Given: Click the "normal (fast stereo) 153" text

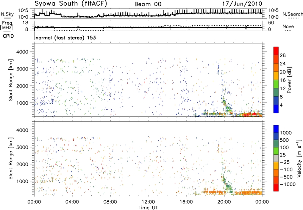Looking at the screenshot, I should (66, 38).
